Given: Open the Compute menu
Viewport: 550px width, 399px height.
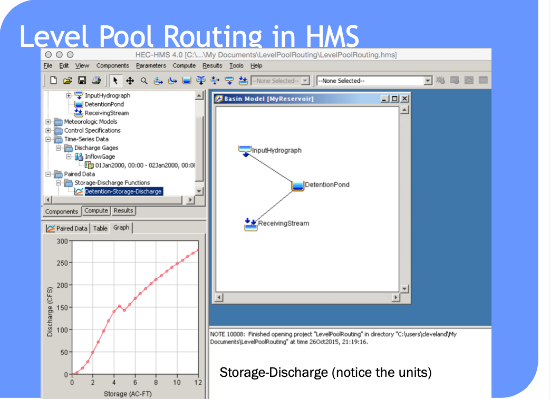Looking at the screenshot, I should point(184,65).
